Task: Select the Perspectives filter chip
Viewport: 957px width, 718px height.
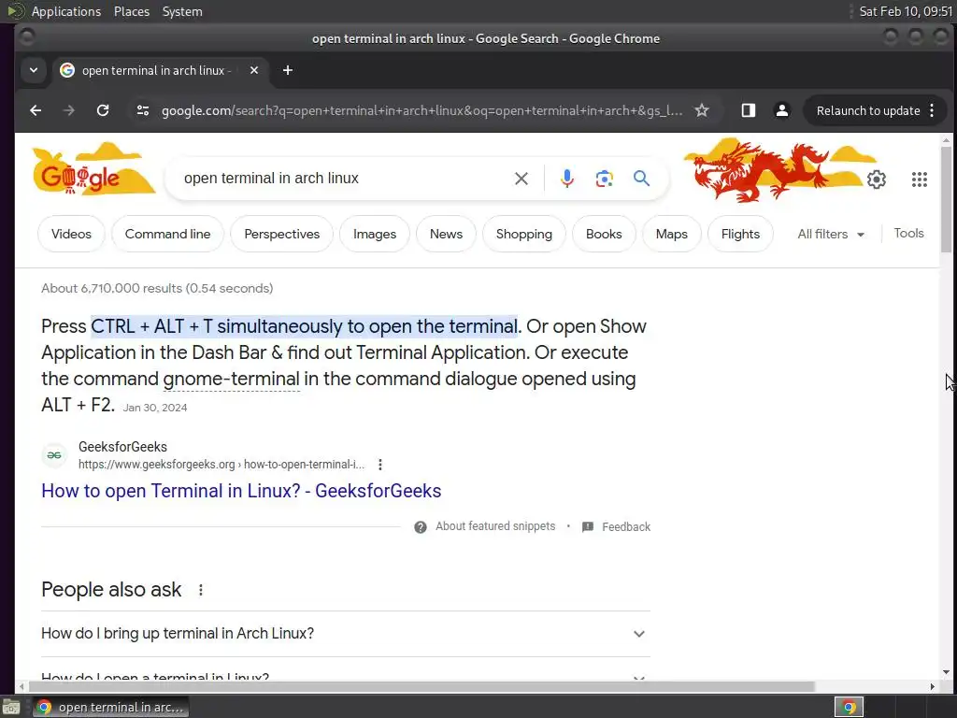Action: click(x=282, y=234)
